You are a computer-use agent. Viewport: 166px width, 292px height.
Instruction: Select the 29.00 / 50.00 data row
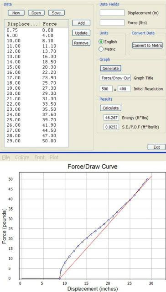(x=36, y=141)
